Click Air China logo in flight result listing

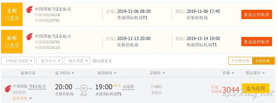coord(8,88)
